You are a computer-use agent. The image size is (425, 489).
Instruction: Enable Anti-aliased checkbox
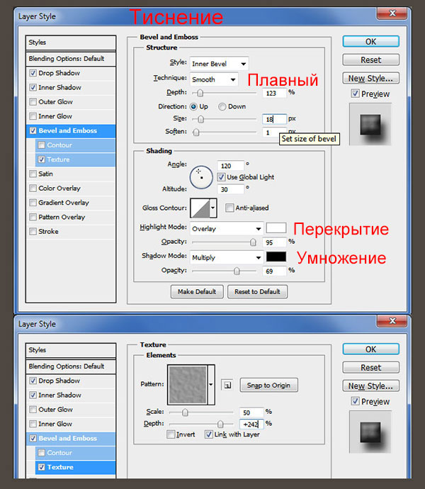pos(229,208)
